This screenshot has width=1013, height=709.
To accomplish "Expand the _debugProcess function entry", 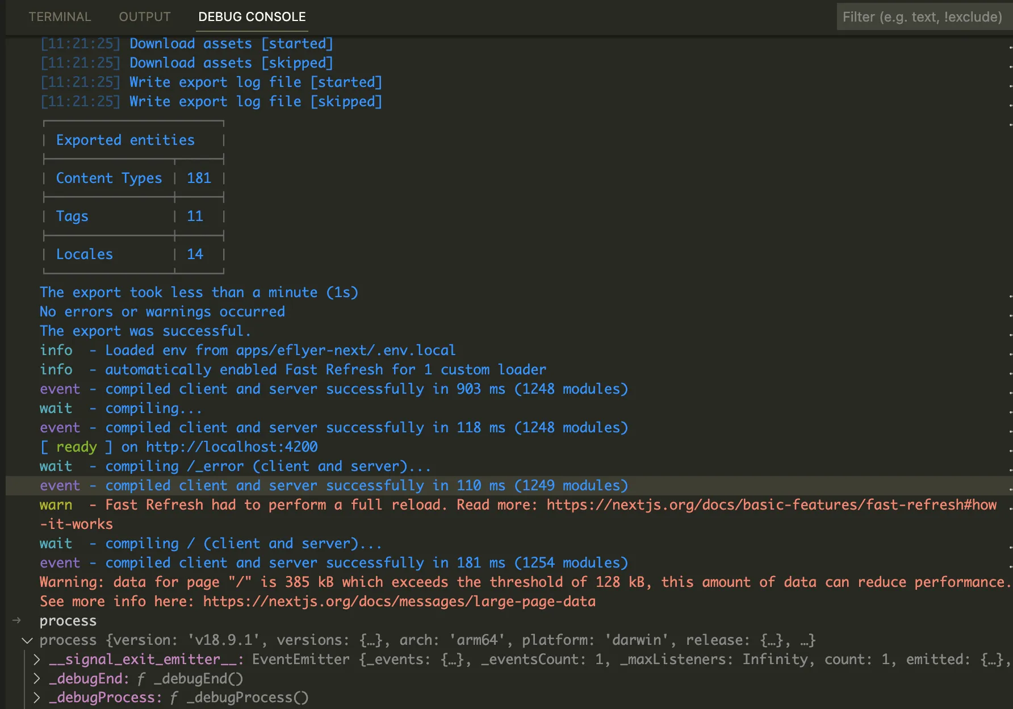I will click(37, 698).
